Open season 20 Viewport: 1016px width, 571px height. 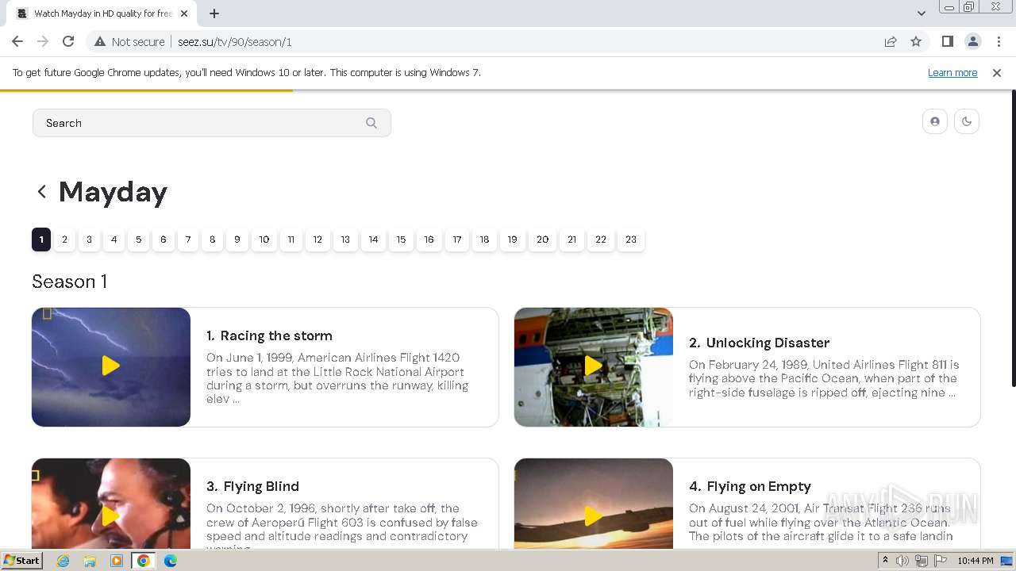coord(543,240)
